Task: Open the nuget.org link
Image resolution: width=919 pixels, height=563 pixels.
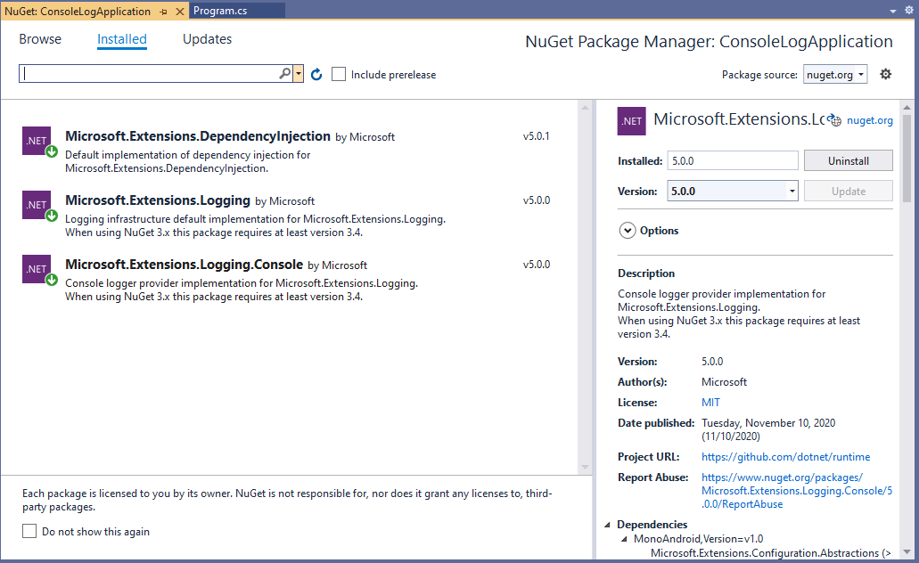Action: (870, 120)
